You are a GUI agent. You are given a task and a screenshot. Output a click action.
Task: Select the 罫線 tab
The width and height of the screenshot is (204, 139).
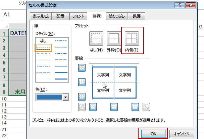97,16
